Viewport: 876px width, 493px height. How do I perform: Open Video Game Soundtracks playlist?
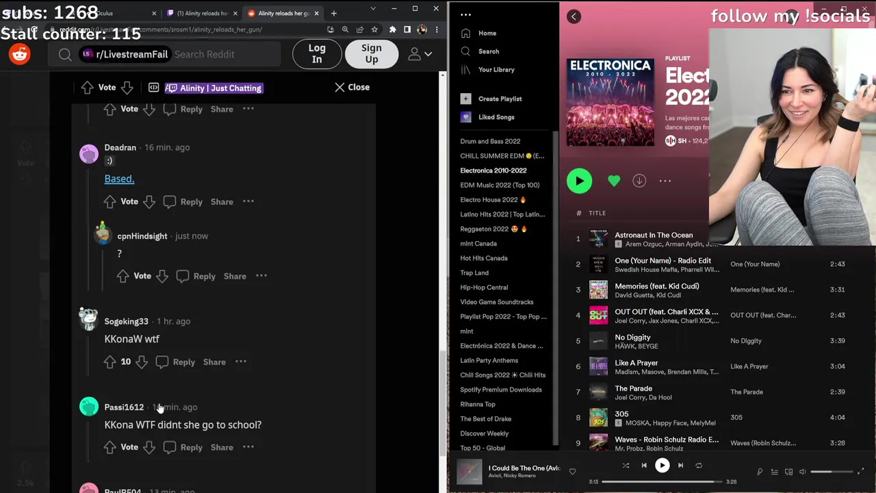(x=497, y=302)
